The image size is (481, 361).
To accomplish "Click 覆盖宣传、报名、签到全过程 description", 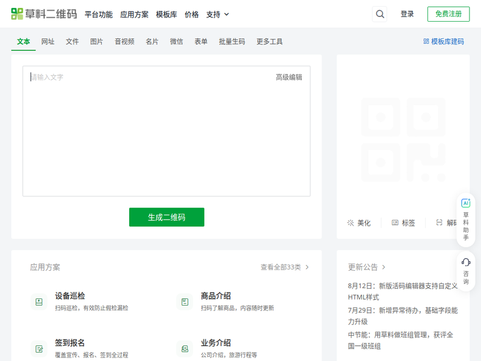I will 91,355.
